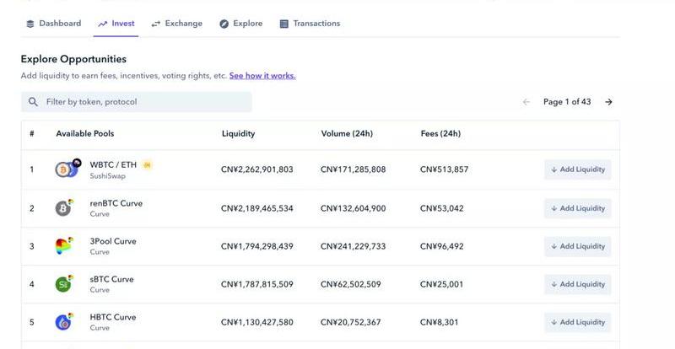Select the Invest tab
The image size is (675, 349).
point(116,24)
